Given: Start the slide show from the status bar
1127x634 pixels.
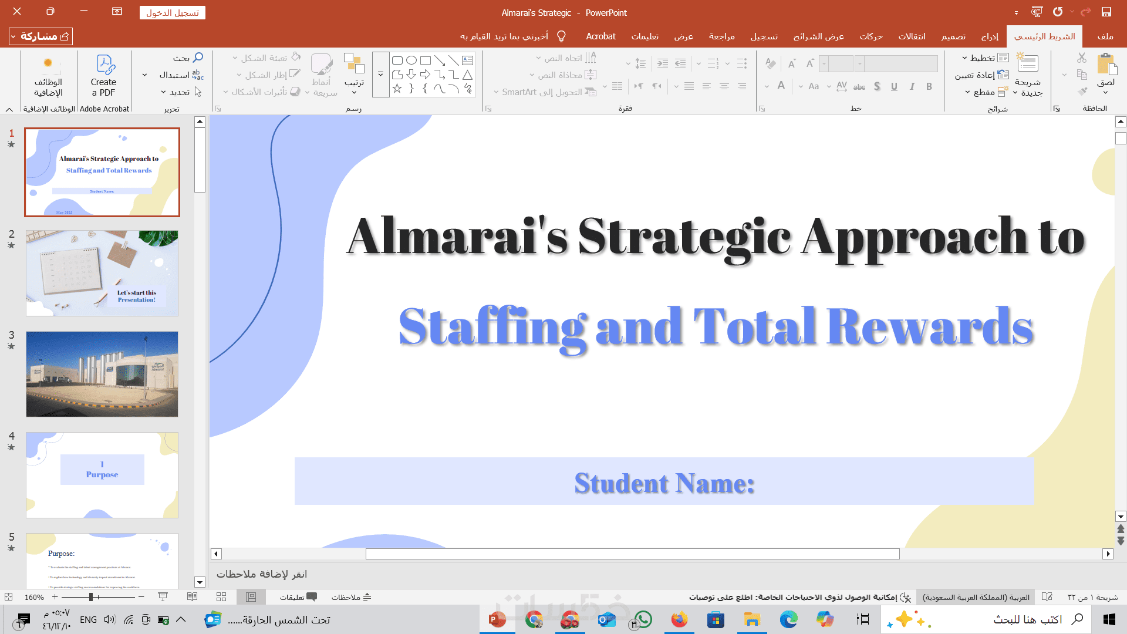Looking at the screenshot, I should click(163, 597).
